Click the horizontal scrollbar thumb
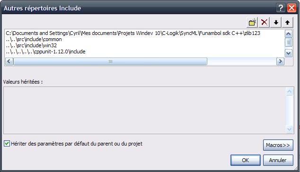The width and height of the screenshot is (300, 172). pyautogui.click(x=110, y=61)
